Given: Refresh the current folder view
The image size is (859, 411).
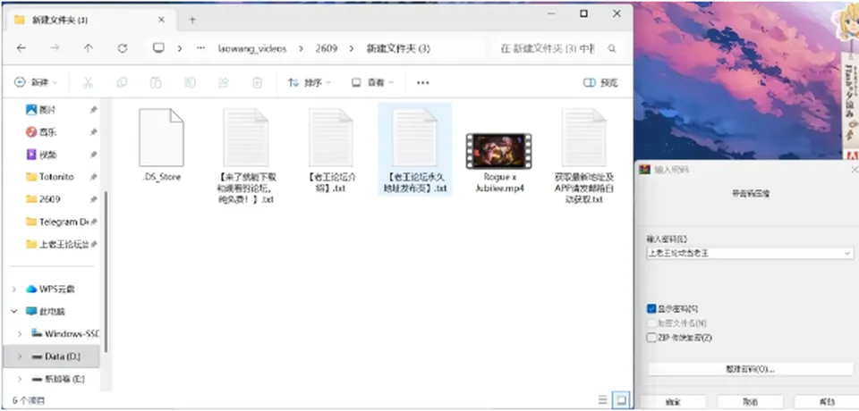Looking at the screenshot, I should click(x=123, y=48).
